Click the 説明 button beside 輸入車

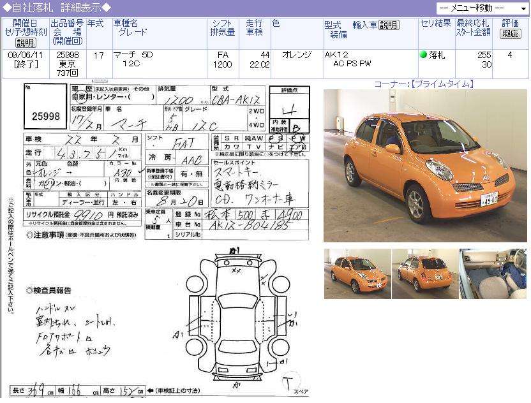click(389, 25)
